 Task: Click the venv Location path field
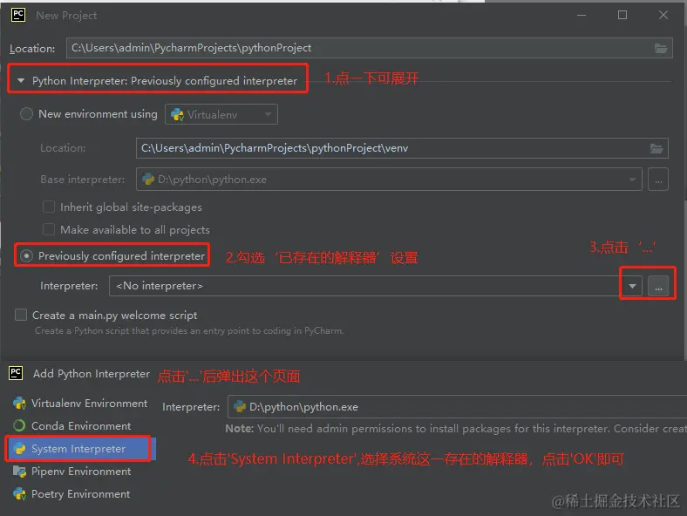point(402,148)
